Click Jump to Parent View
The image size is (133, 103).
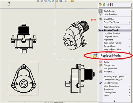(x=112, y=49)
